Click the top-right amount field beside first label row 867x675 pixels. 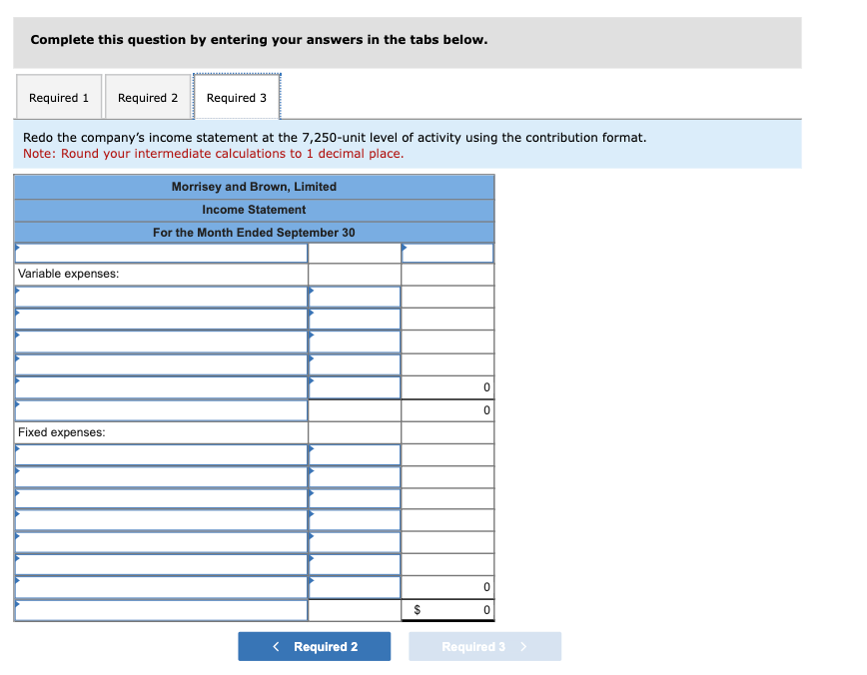(447, 253)
